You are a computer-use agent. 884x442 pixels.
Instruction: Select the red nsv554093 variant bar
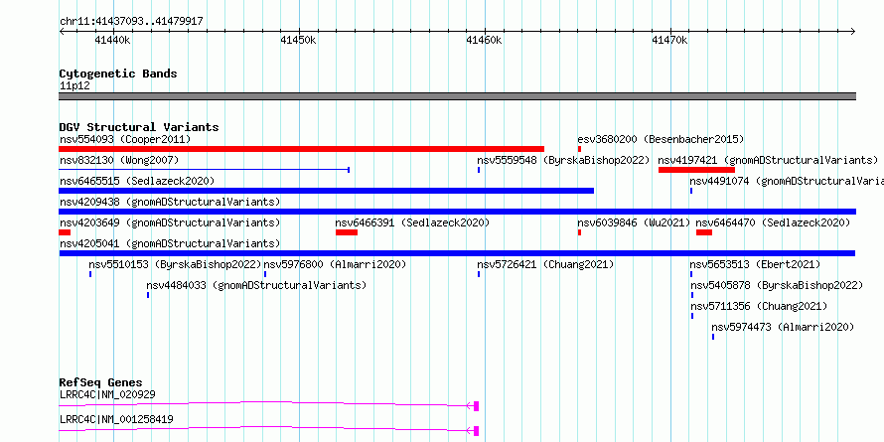302,149
